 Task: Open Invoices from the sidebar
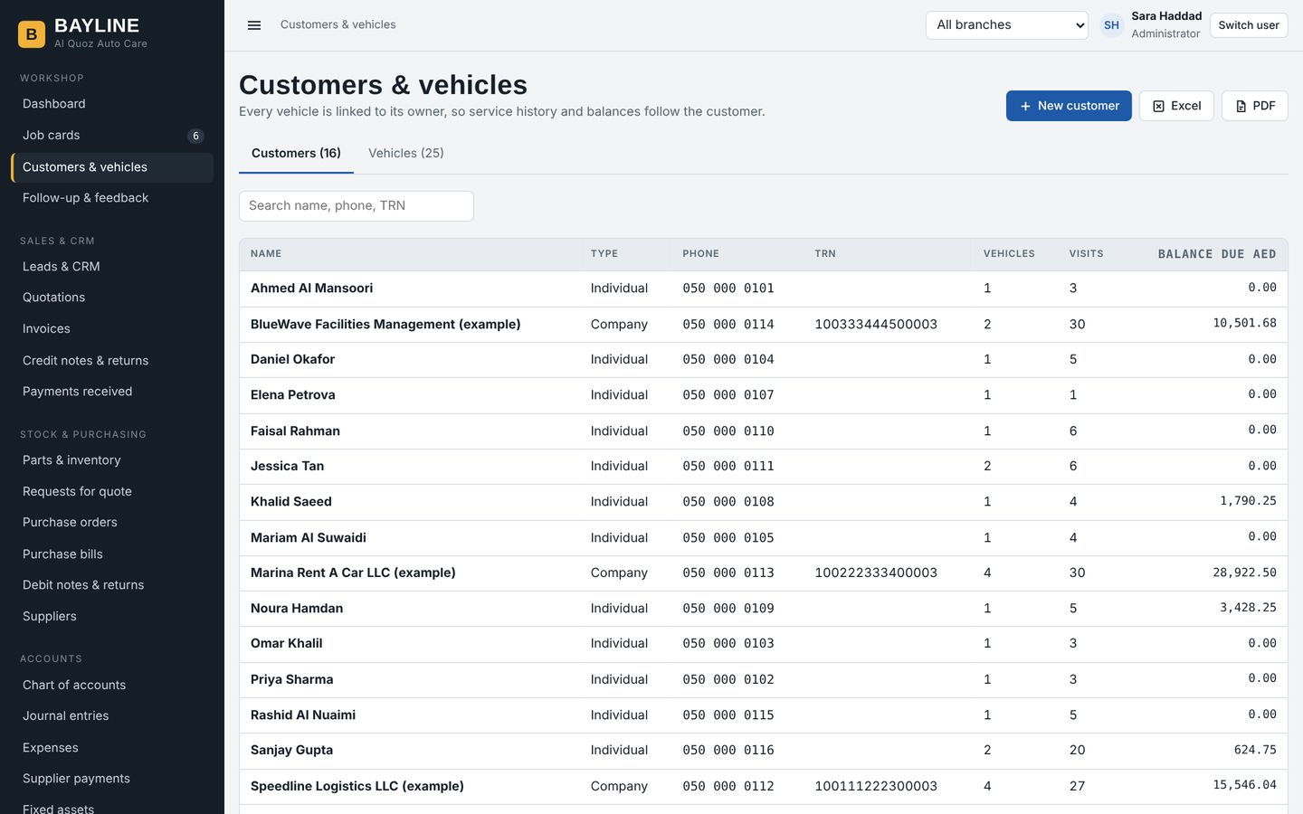click(112, 329)
